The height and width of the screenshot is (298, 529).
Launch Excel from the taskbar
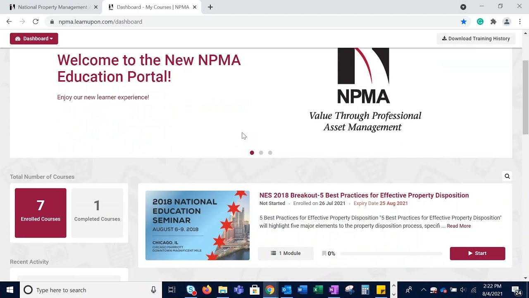coord(318,290)
